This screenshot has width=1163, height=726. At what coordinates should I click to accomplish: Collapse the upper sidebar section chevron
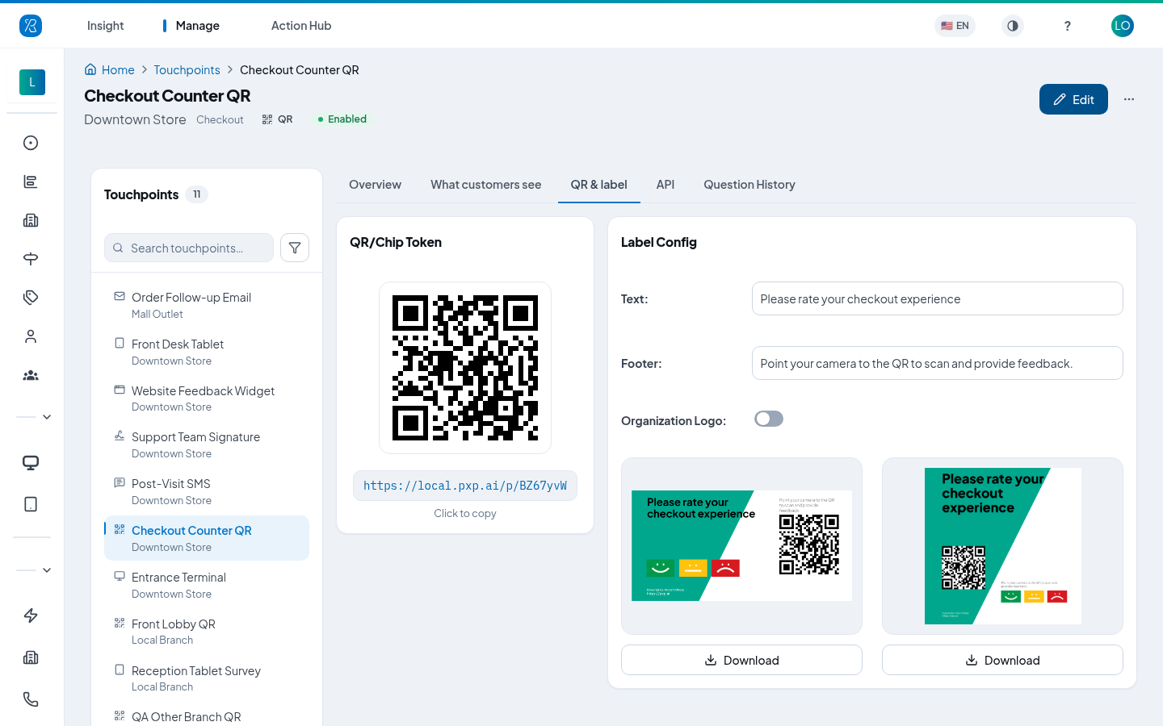47,417
